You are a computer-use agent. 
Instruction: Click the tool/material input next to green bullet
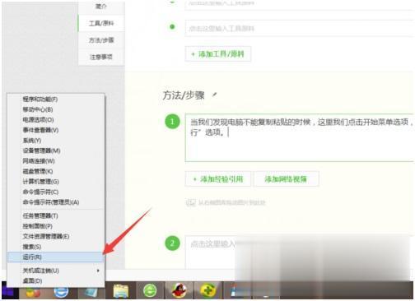(x=299, y=28)
